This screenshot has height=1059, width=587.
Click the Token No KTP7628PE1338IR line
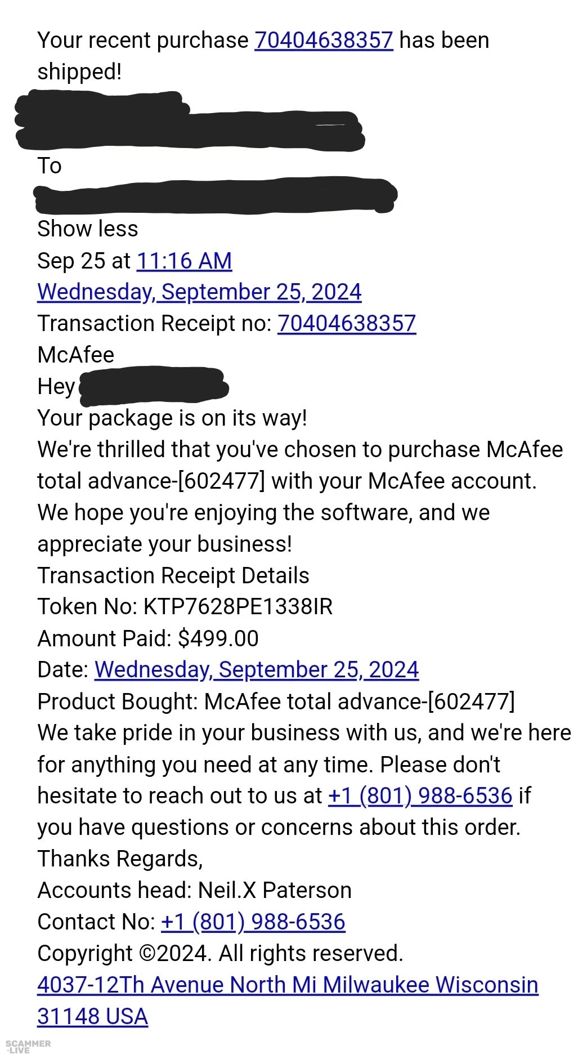click(185, 607)
